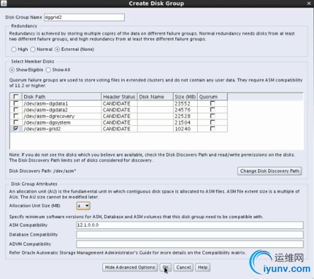Click the Database Compatibility input field
Viewport: 314px width, 279px height.
[190, 234]
